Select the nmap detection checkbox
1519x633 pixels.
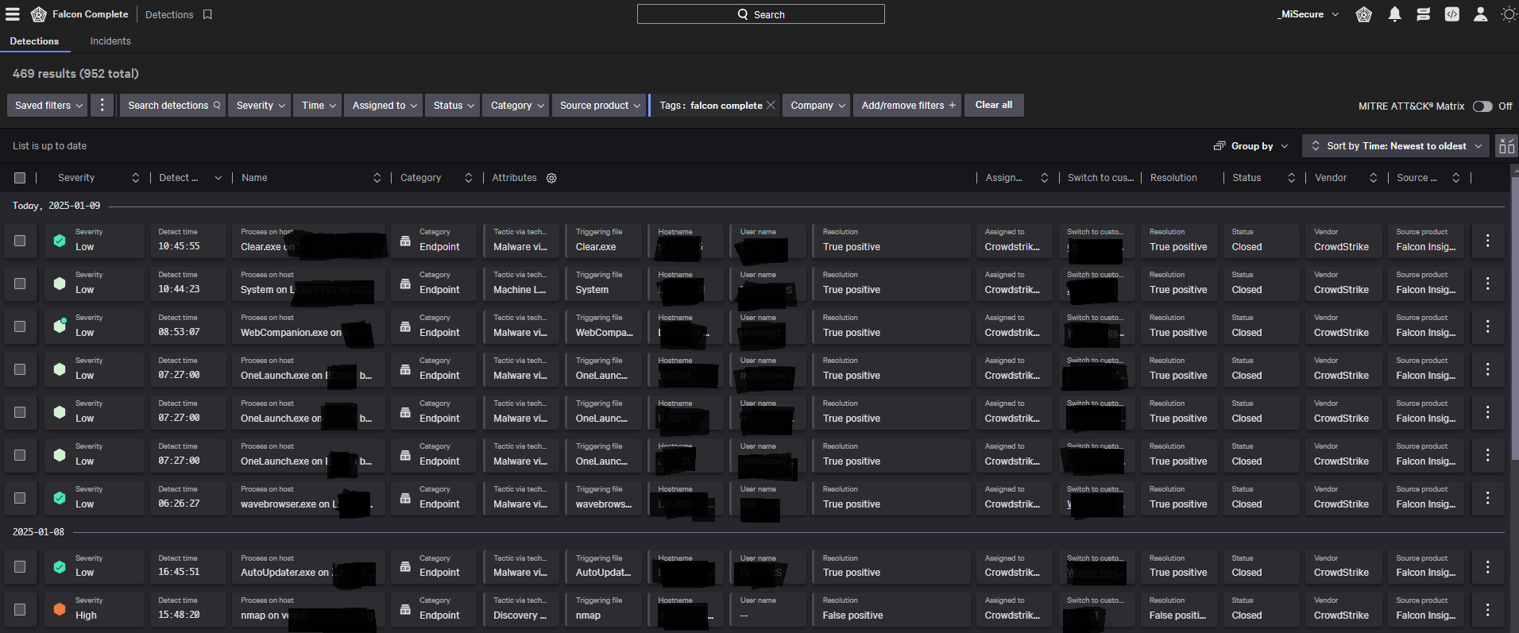pos(20,609)
